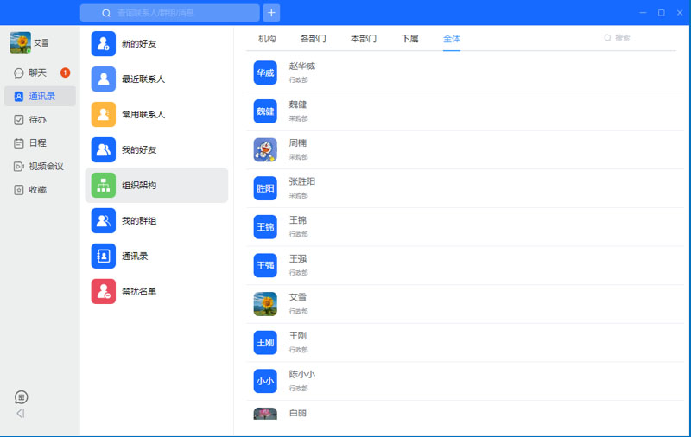Switch to the 各部门 tab
Viewport: 691px width, 437px height.
(313, 39)
